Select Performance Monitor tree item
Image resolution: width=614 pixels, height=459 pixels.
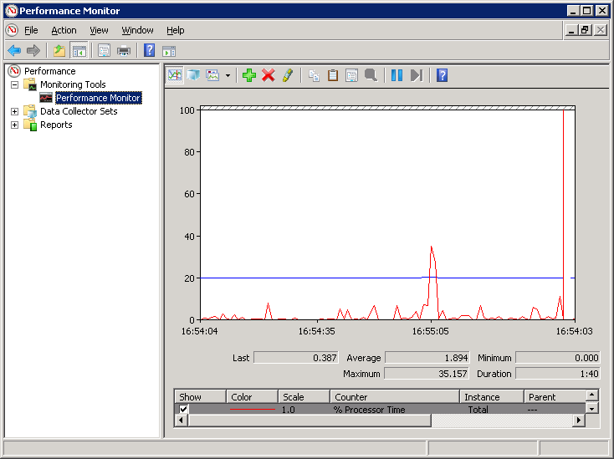98,98
